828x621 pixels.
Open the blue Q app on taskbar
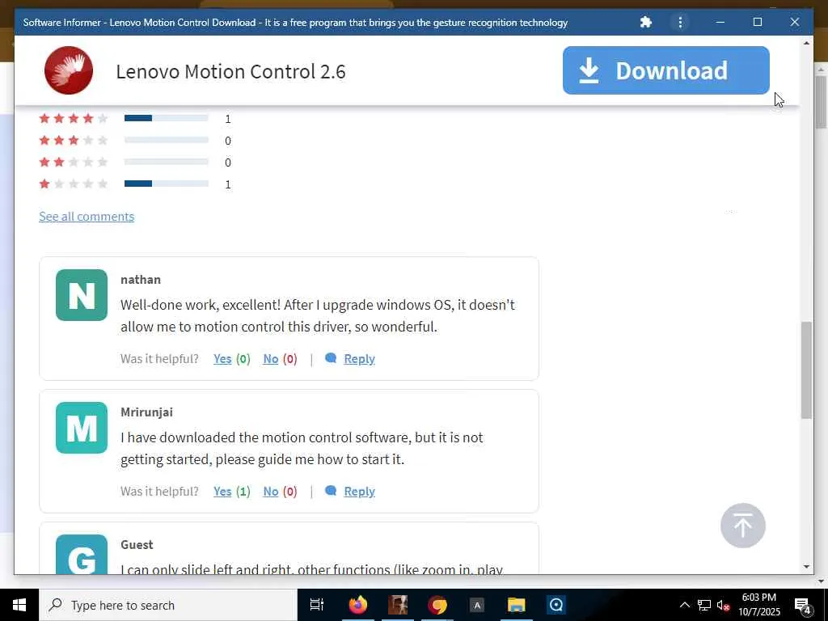[556, 605]
